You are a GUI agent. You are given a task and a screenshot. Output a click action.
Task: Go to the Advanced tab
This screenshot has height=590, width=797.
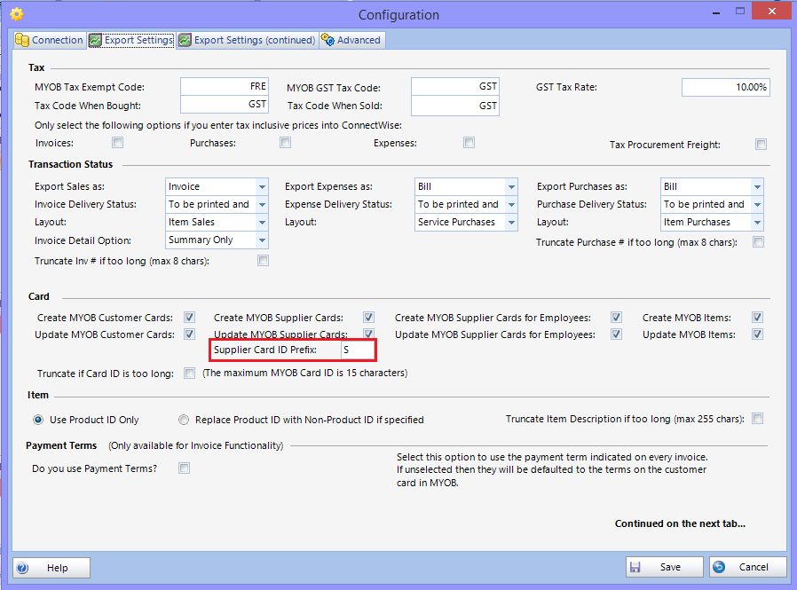click(x=351, y=40)
